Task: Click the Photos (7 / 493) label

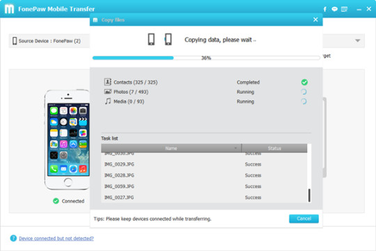Action: (x=131, y=92)
